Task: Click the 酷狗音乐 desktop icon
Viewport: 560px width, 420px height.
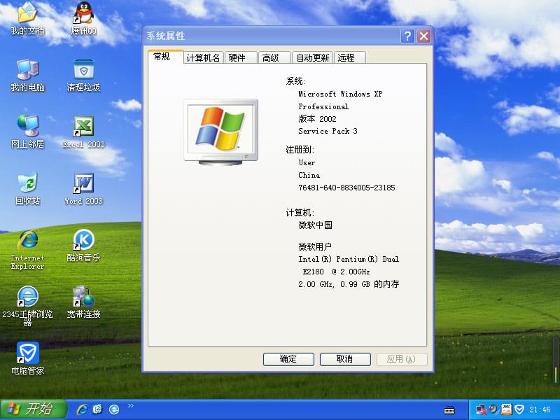Action: pyautogui.click(x=83, y=241)
